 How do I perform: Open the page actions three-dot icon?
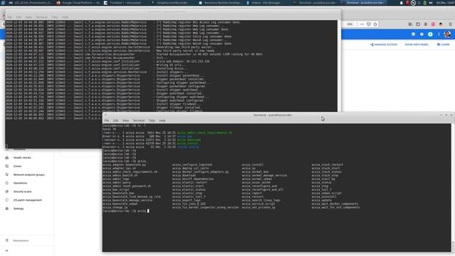[362, 24]
